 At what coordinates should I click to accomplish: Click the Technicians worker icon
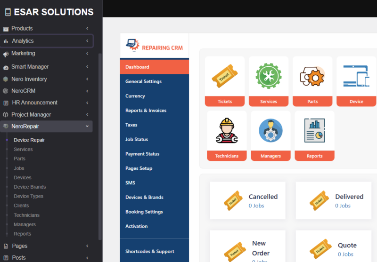point(227,130)
